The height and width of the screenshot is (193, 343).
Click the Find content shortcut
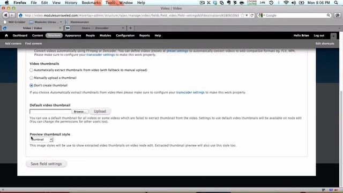coord(33,43)
